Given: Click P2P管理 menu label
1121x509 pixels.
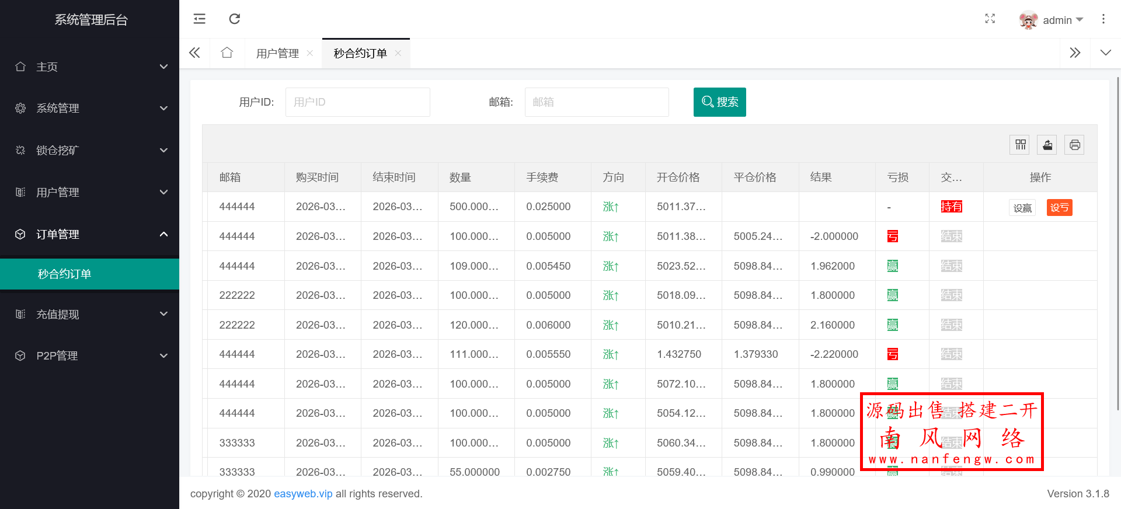Looking at the screenshot, I should [57, 355].
